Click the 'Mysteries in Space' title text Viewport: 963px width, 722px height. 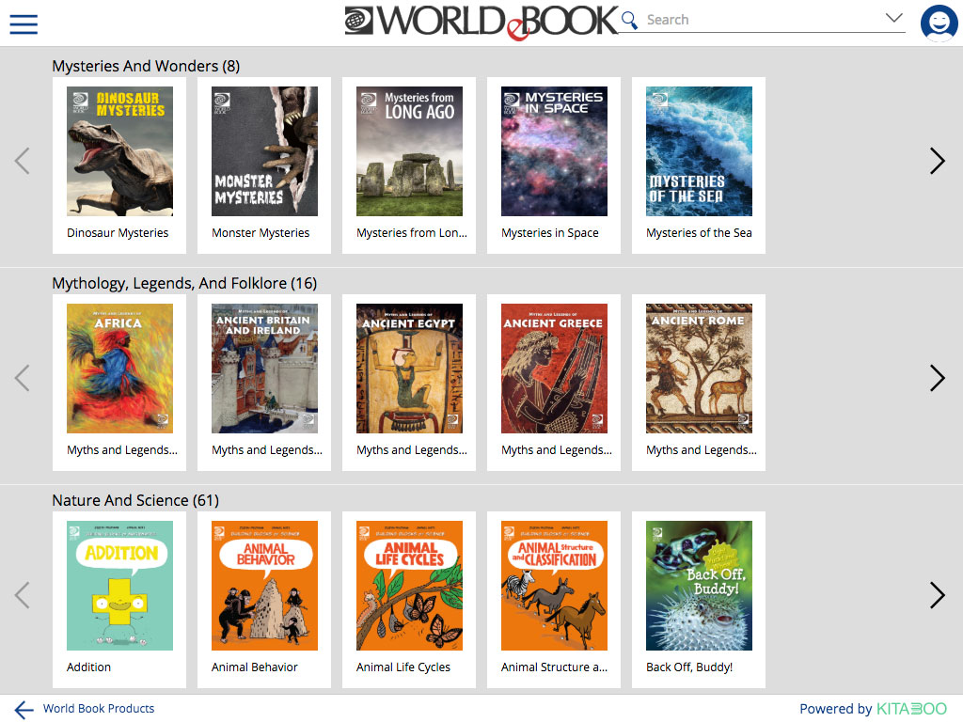(x=549, y=233)
